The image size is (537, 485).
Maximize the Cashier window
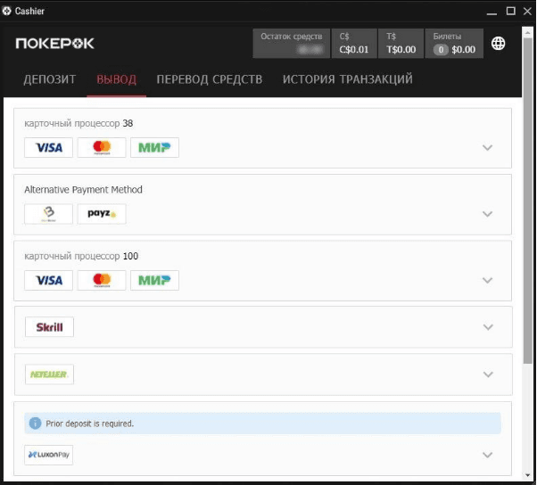pos(510,11)
